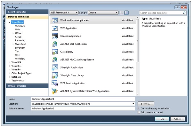Select 'Windows Forms Application' template name
This screenshot has width=192, height=127.
tap(75, 20)
